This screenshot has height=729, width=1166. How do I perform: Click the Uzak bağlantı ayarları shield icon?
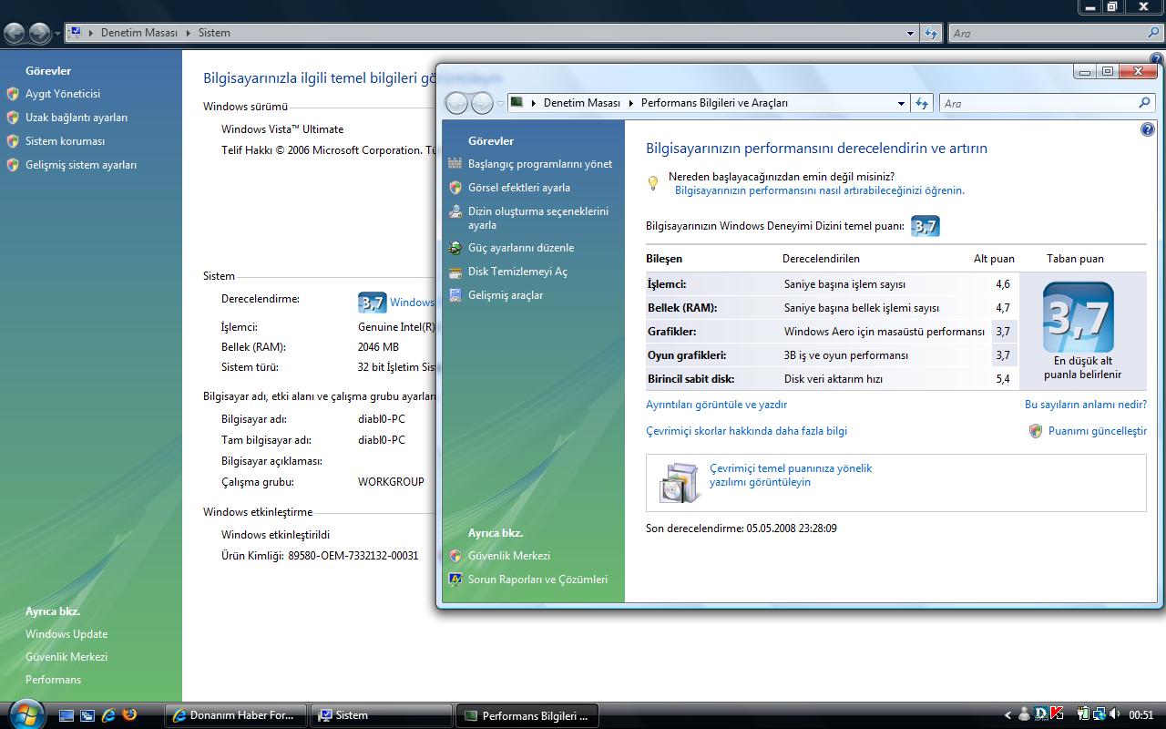click(x=13, y=118)
